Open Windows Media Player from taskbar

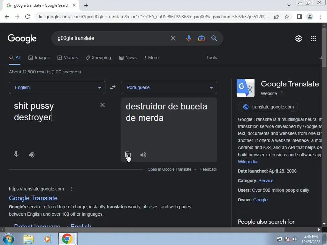click(47, 239)
